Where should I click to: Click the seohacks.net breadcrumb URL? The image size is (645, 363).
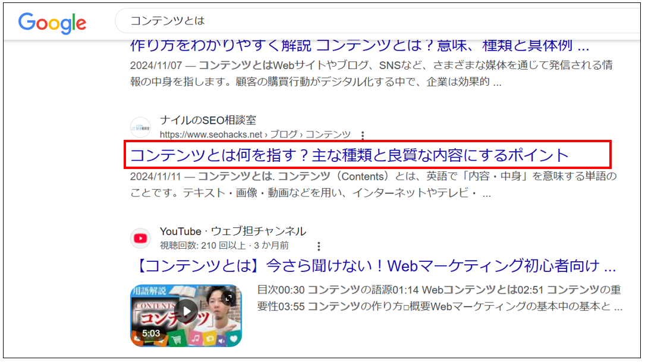(255, 134)
